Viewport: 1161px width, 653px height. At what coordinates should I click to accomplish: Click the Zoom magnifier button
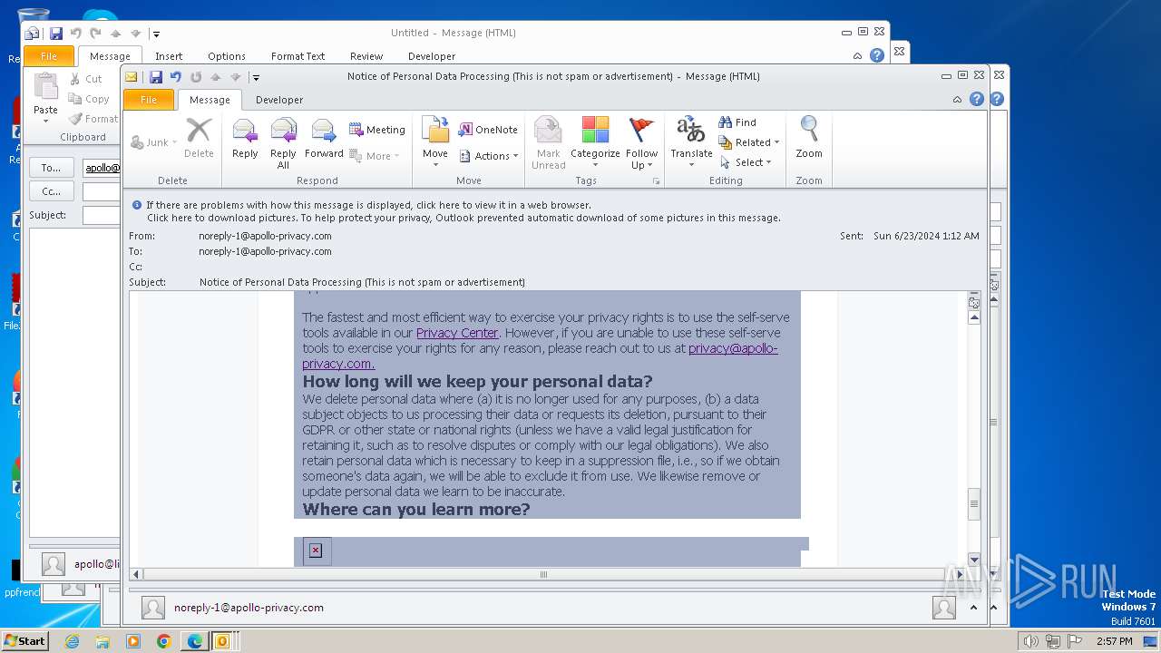coord(809,139)
